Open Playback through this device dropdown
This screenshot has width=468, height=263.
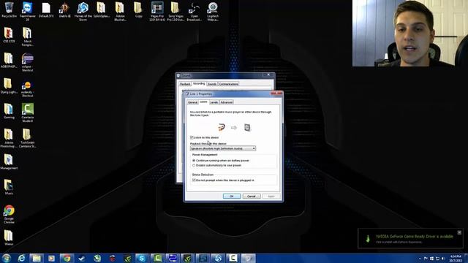[x=223, y=148]
